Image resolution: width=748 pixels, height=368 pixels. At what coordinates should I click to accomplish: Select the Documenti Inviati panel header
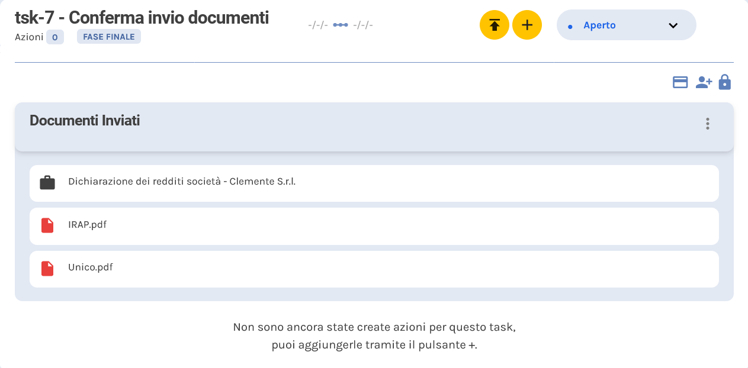tap(85, 120)
